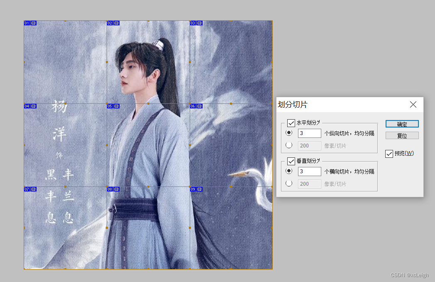Uncheck the 水平划分 checkbox
Image resolution: width=435 pixels, height=282 pixels.
(291, 123)
